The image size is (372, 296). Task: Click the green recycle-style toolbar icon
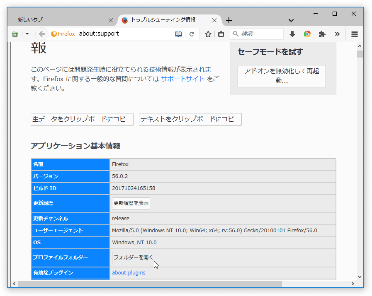tap(15, 34)
